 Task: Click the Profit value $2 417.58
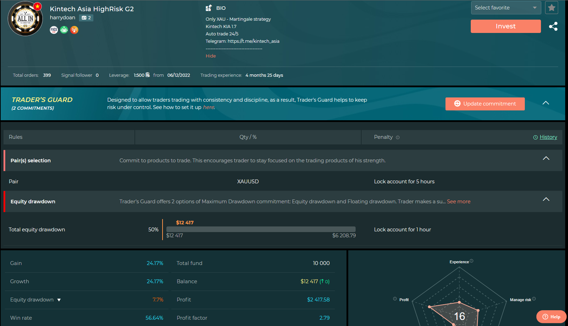(318, 300)
